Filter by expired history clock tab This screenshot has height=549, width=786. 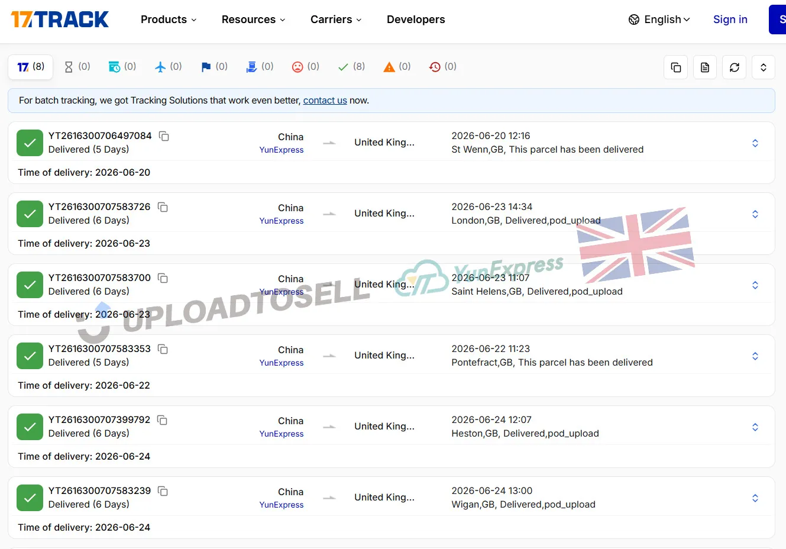pos(443,67)
